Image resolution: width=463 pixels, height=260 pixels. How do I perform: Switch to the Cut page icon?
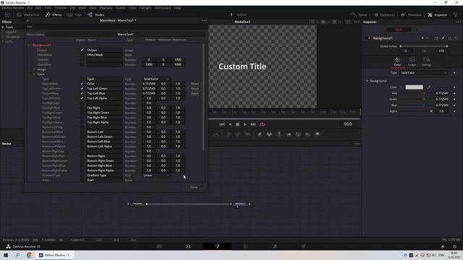point(159,246)
